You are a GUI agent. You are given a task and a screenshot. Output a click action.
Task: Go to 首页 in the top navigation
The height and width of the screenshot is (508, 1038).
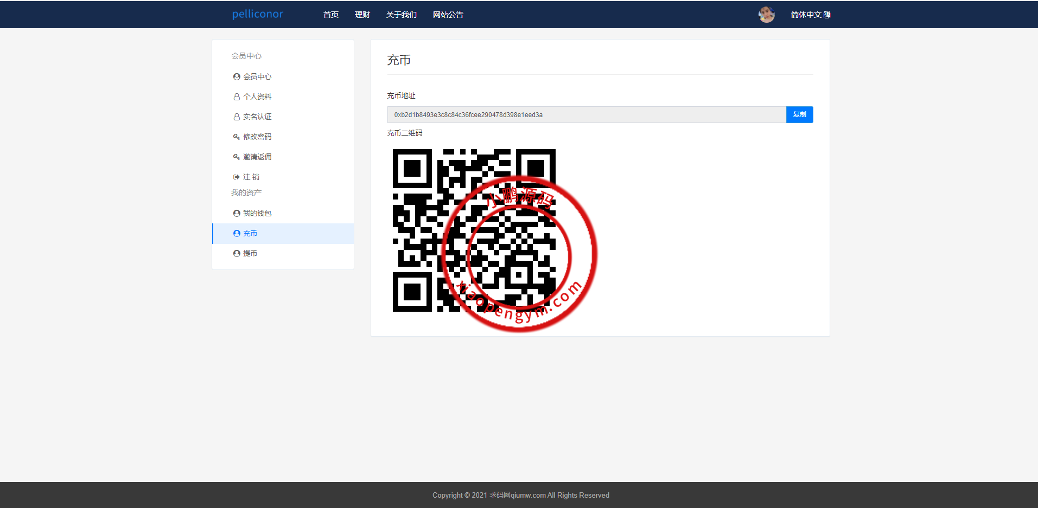click(331, 15)
